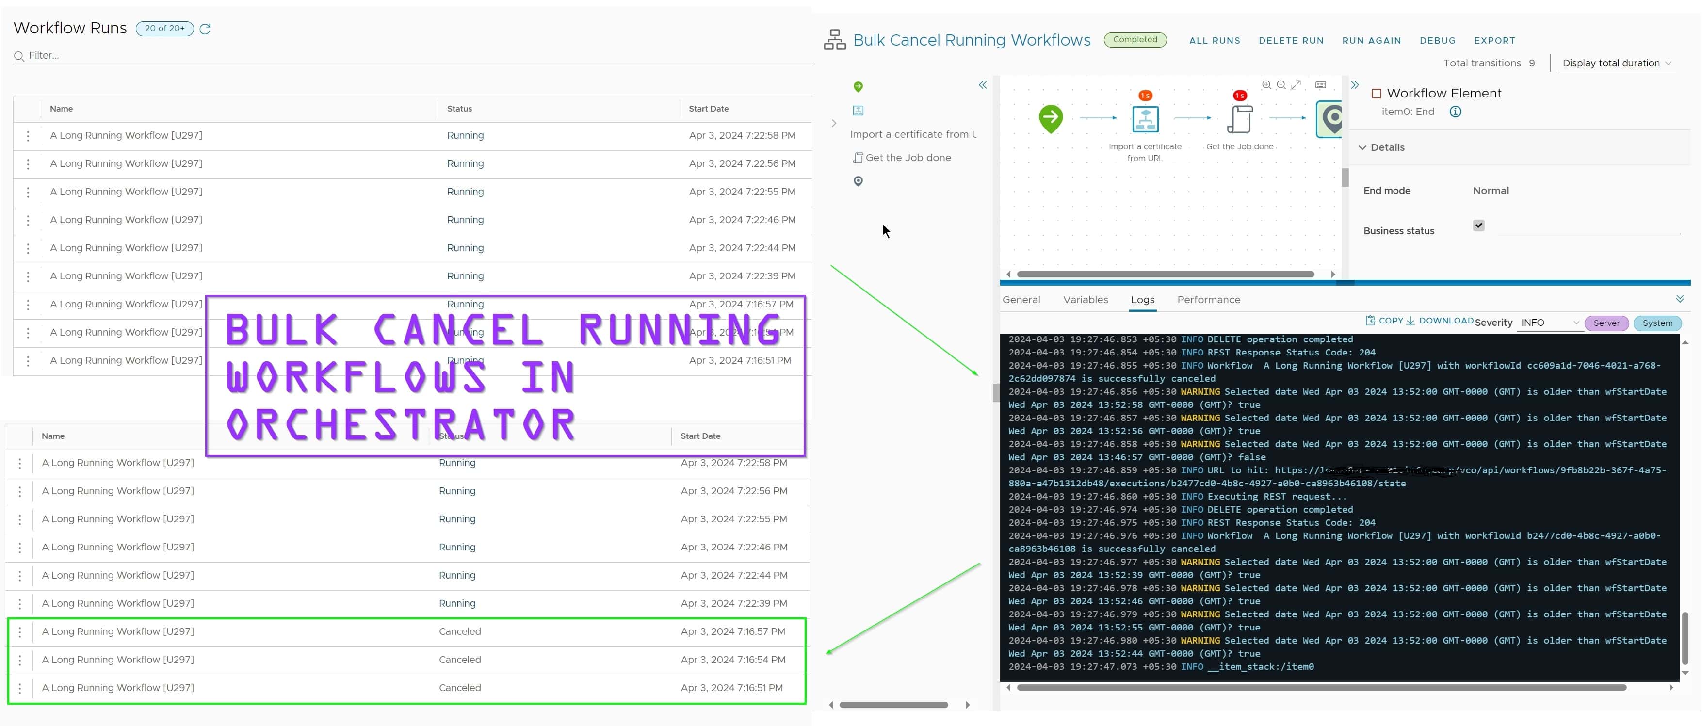The height and width of the screenshot is (727, 1702).
Task: Toggle the Business status checkbox
Action: click(x=1479, y=226)
